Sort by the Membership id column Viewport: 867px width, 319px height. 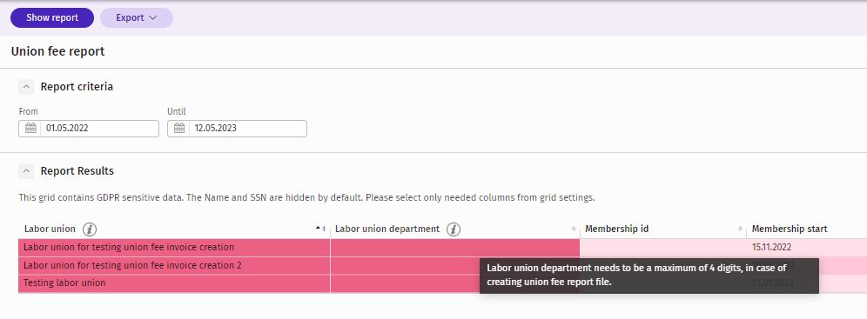coord(741,229)
